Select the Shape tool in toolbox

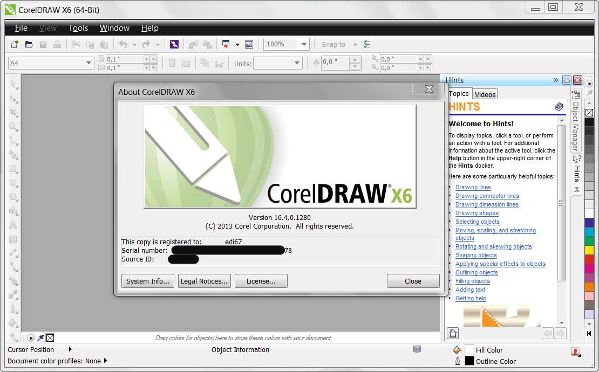pyautogui.click(x=13, y=99)
